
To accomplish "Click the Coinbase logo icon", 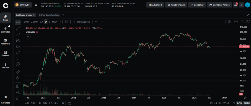I will point(6,6).
